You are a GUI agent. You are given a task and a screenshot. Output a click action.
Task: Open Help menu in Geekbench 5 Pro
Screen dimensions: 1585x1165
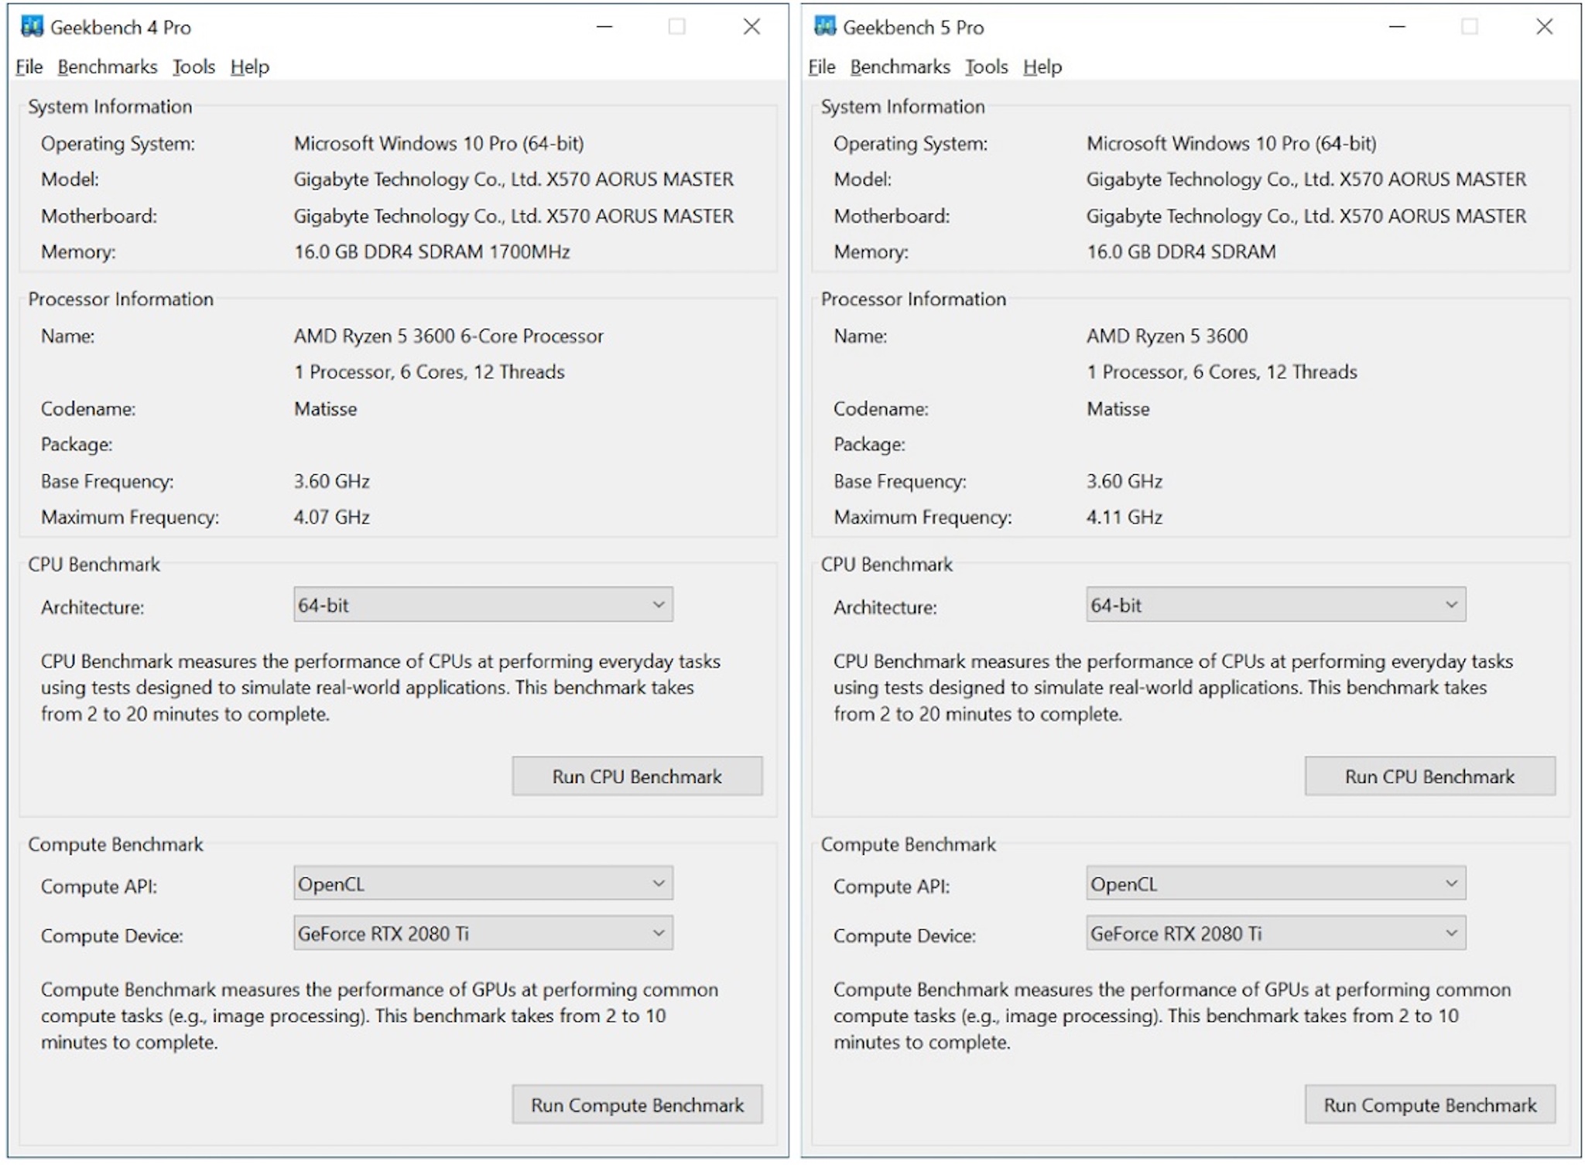[1042, 67]
